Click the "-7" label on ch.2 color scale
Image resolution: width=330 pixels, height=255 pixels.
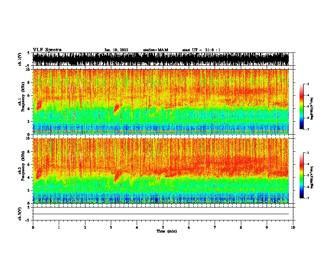(307, 198)
